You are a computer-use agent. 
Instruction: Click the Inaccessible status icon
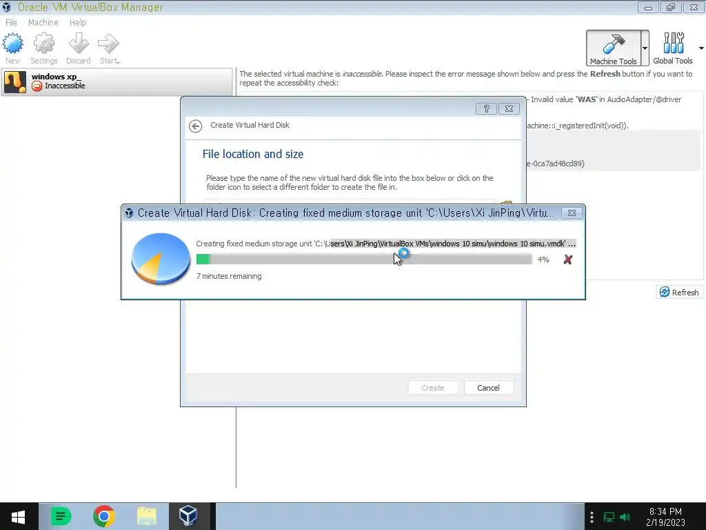click(37, 86)
